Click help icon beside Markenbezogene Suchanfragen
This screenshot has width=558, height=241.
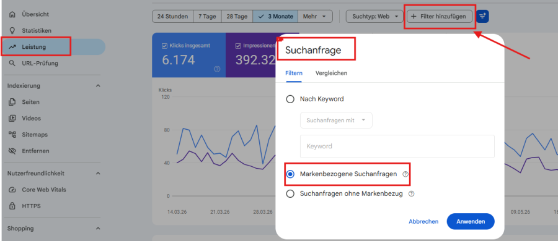coord(405,174)
